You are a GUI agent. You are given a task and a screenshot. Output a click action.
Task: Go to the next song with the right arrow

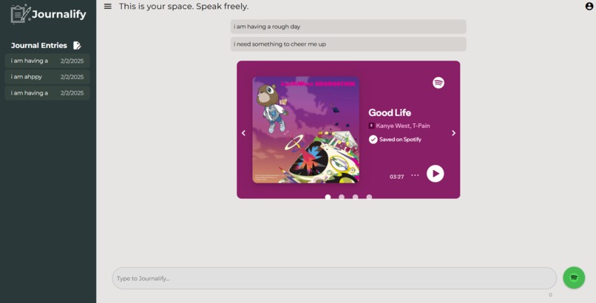(453, 133)
